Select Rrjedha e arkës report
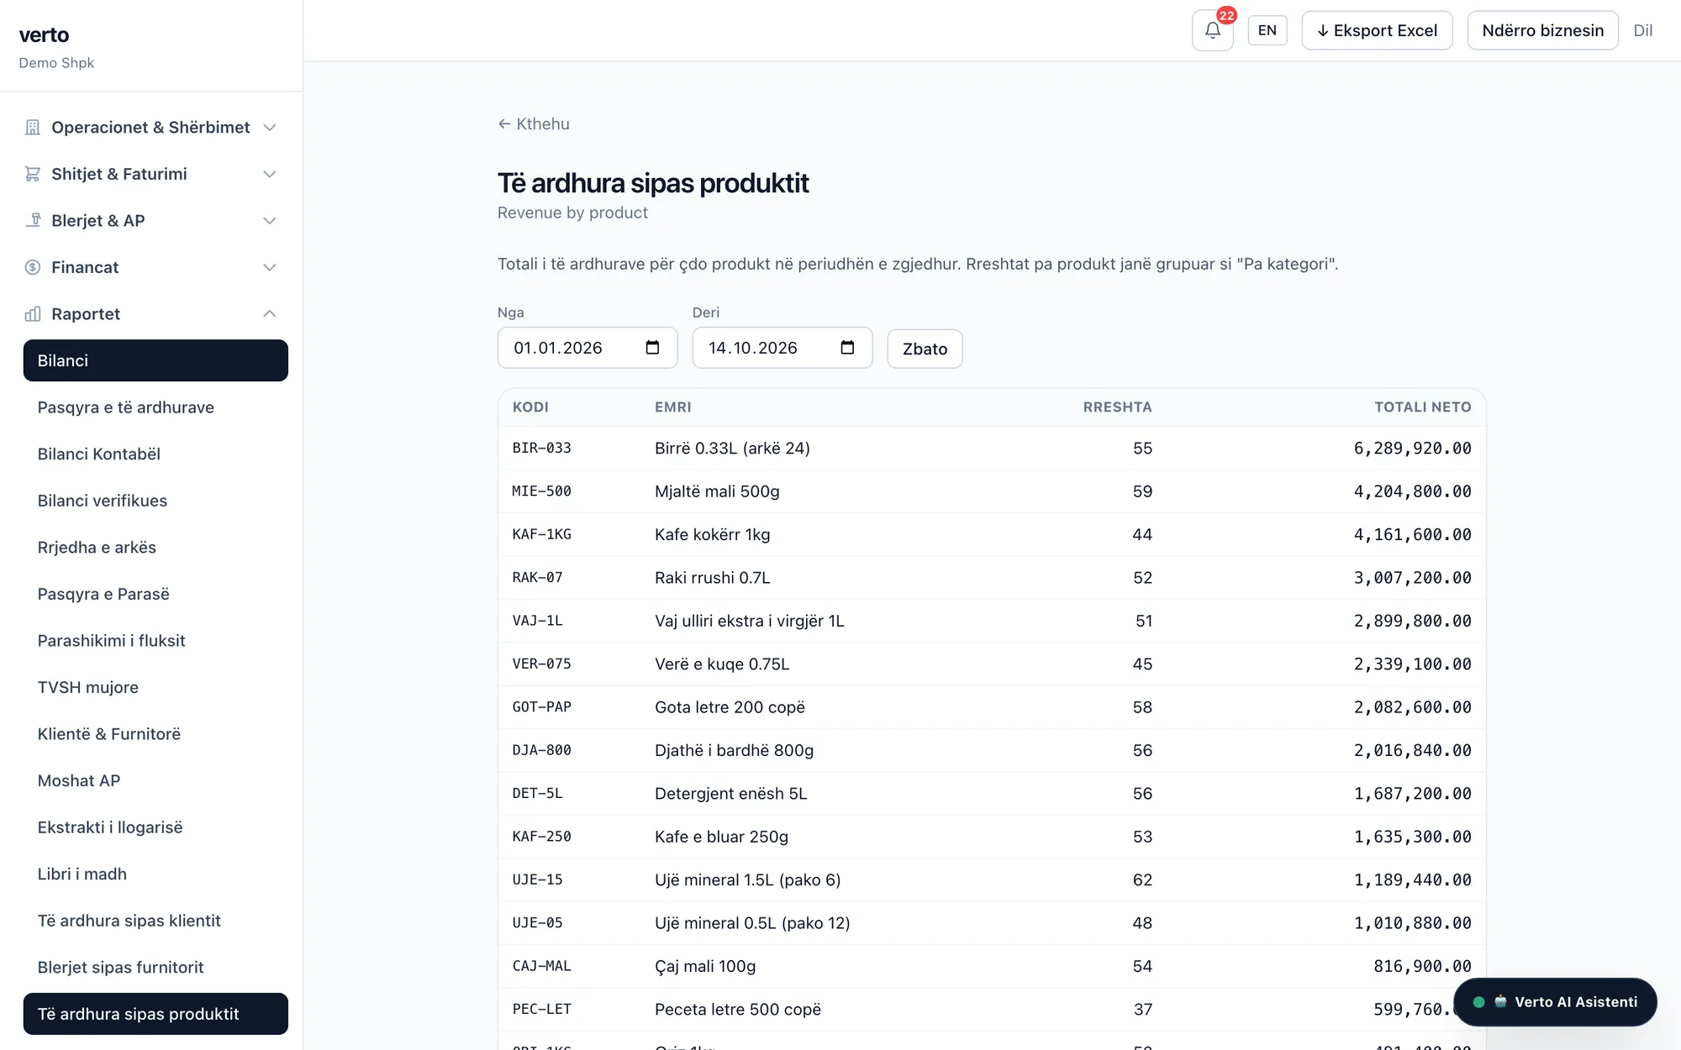 (155, 548)
